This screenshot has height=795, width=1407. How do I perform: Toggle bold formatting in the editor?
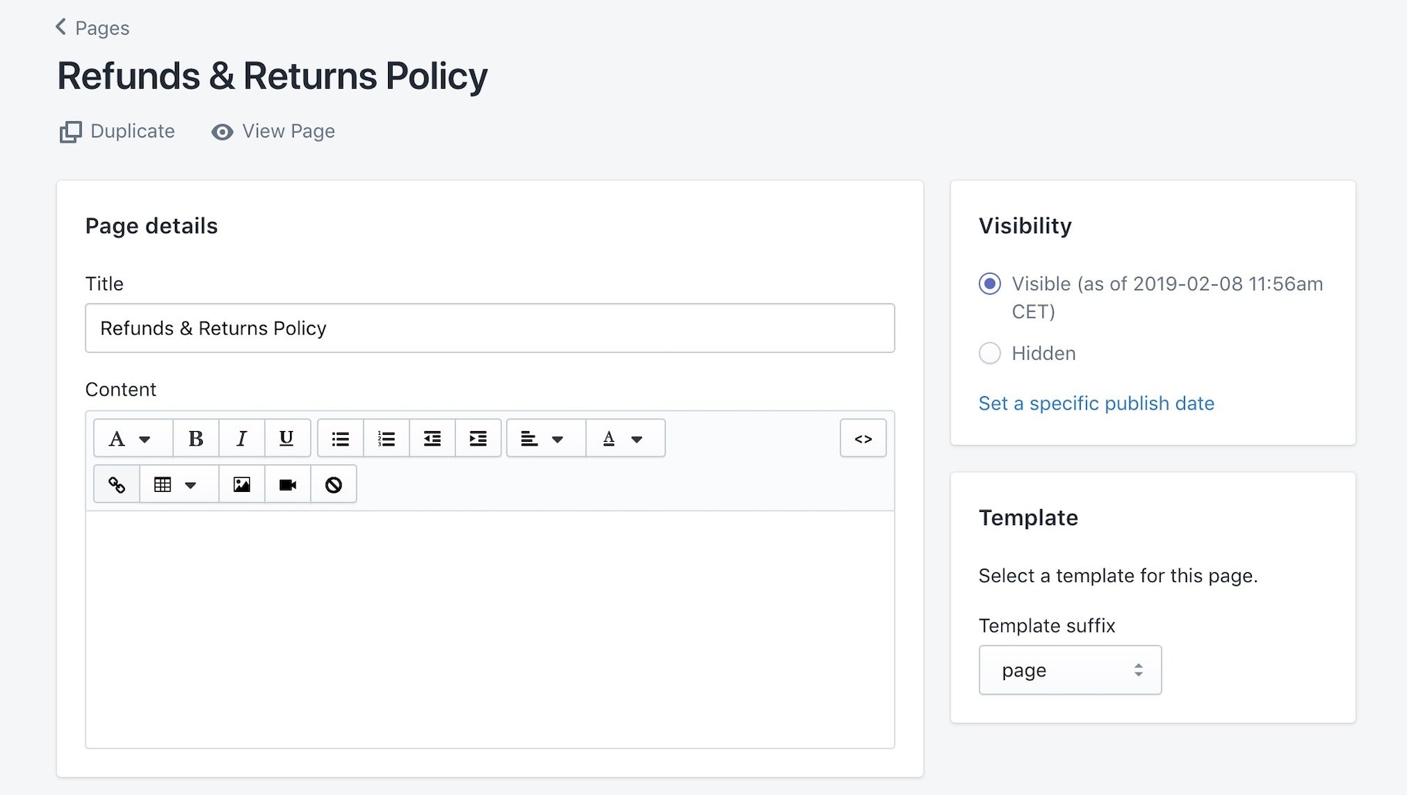click(196, 439)
